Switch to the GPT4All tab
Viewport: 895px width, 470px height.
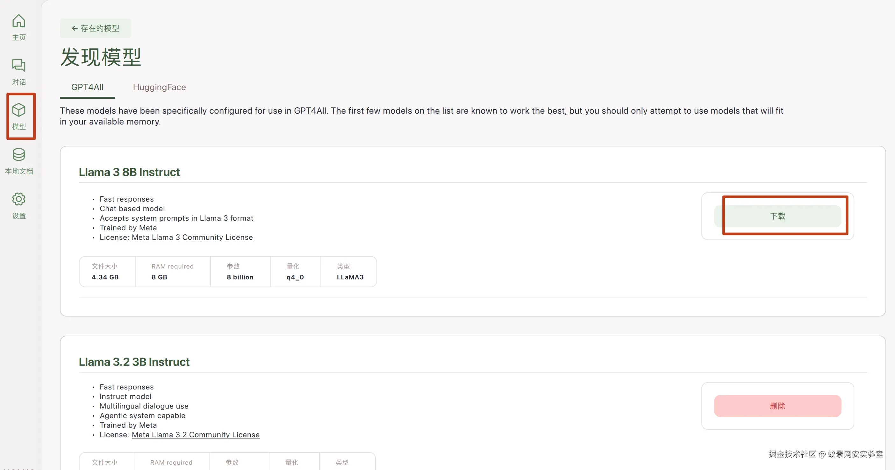[87, 87]
